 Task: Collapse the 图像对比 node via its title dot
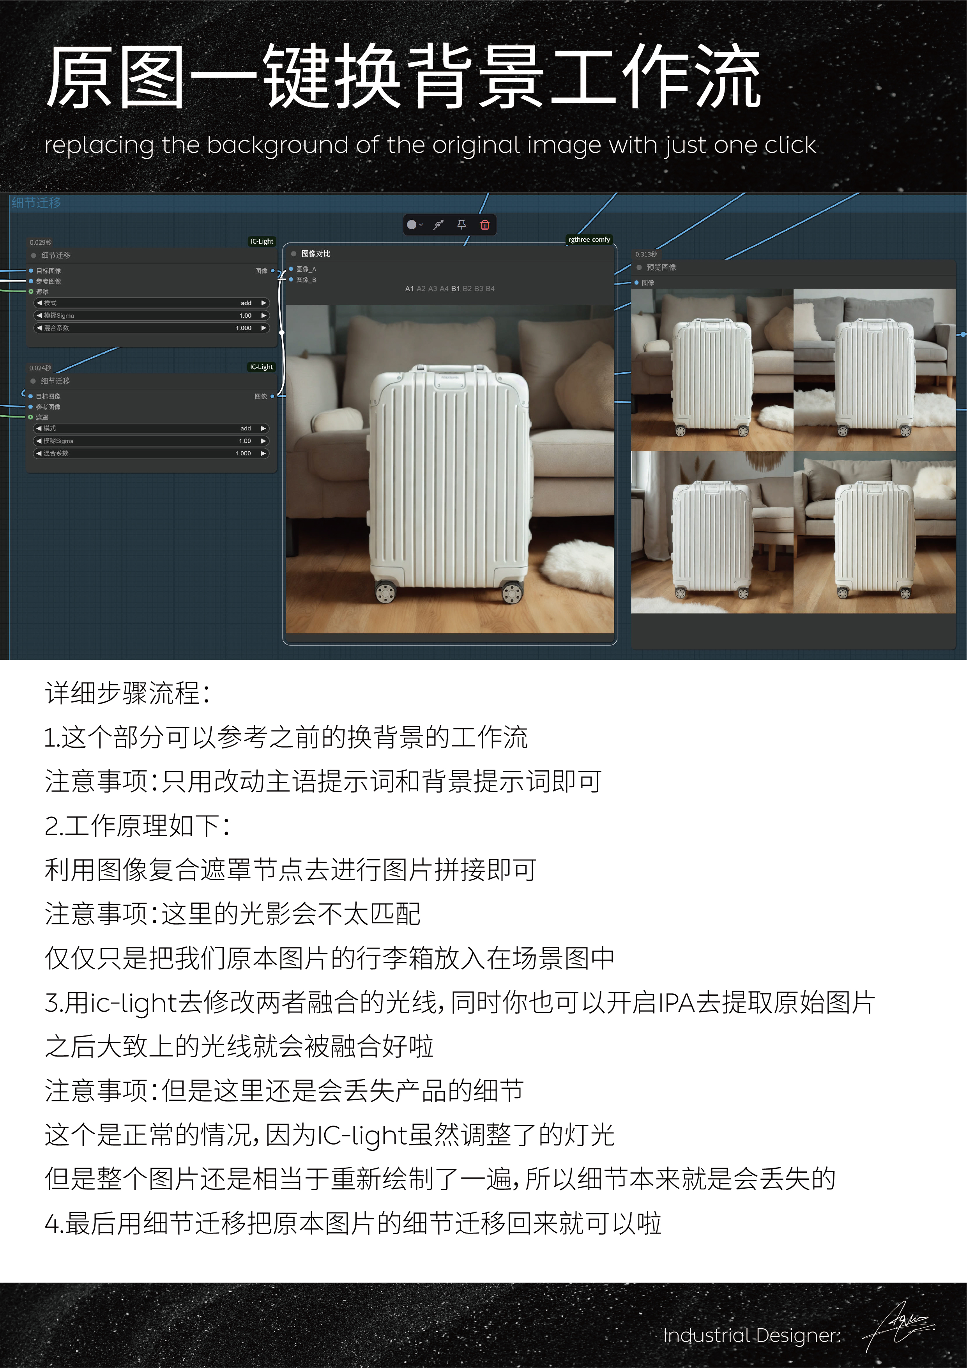[294, 253]
